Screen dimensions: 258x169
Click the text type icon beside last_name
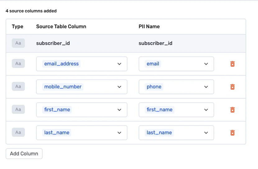tap(18, 132)
